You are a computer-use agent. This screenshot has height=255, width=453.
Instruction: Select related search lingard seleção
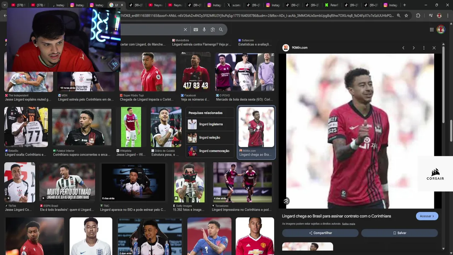click(x=210, y=137)
